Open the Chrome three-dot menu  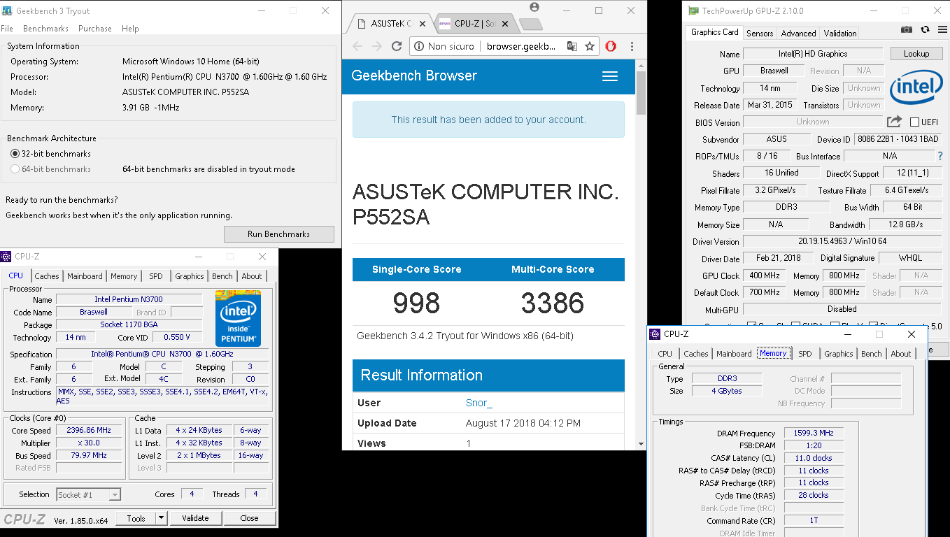point(632,46)
